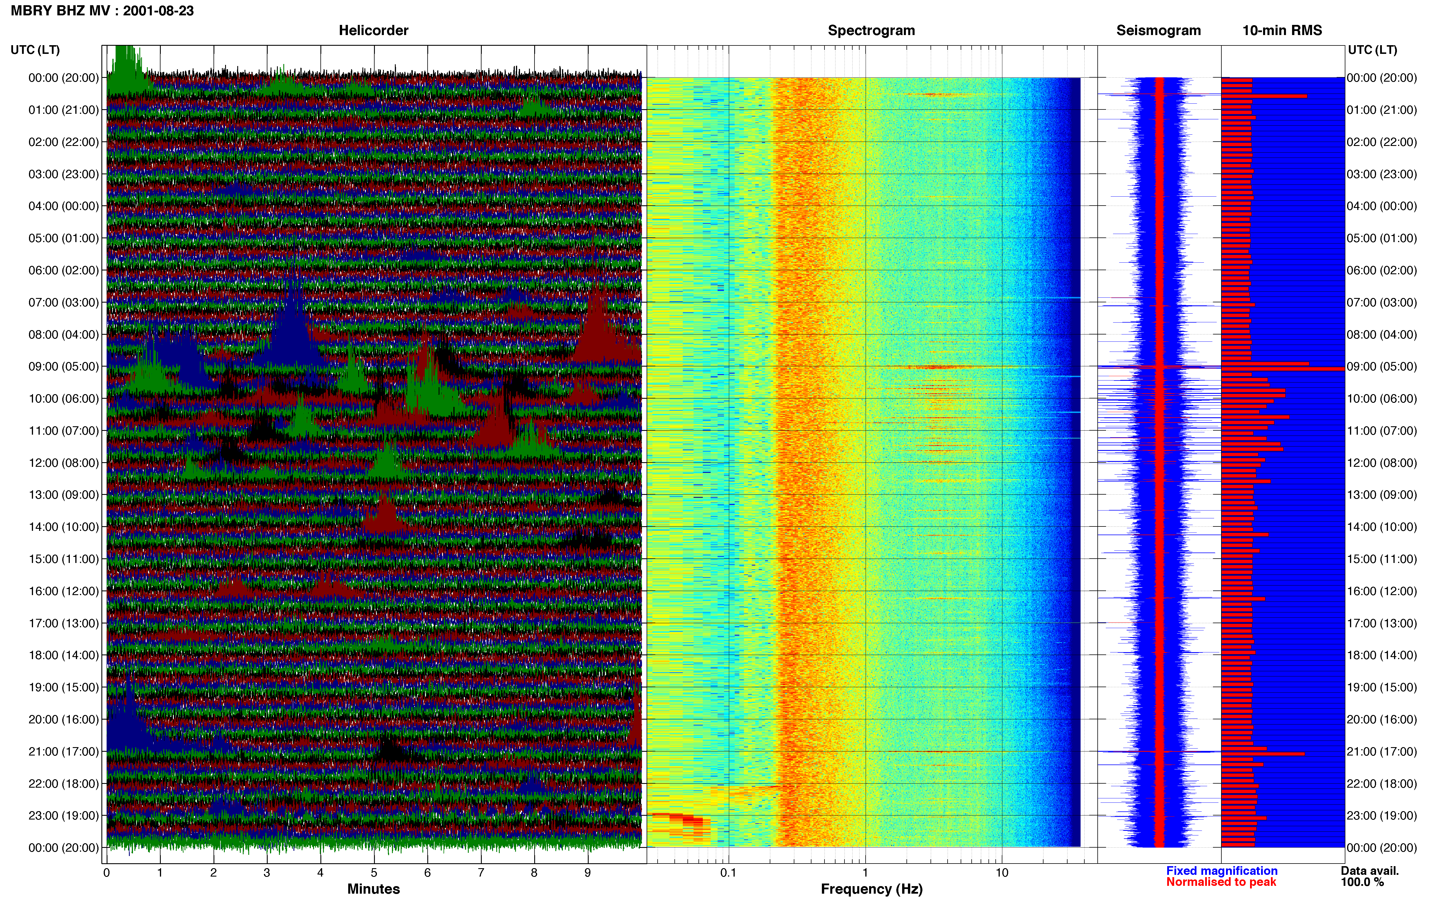Screen dimensions: 1454x909
Task: Click minute tick 0 on the helicorder axis
Action: click(106, 872)
